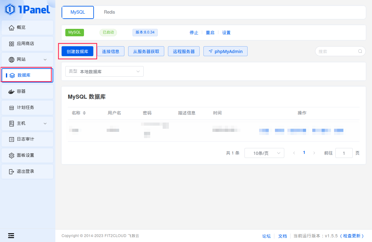This screenshot has height=242, width=372.
Task: Click the 用户名 column header
Action: tap(114, 113)
